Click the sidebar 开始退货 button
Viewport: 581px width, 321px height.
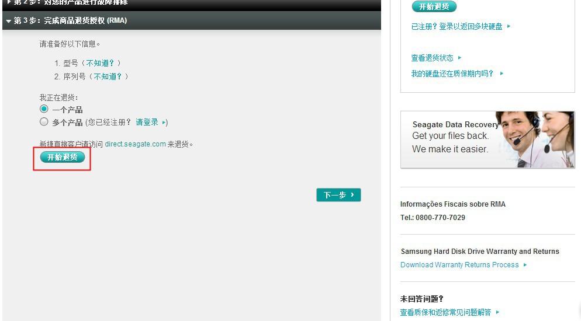(434, 6)
